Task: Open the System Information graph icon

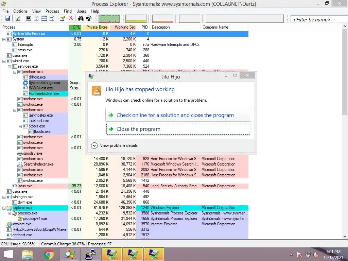Action: coord(29,18)
